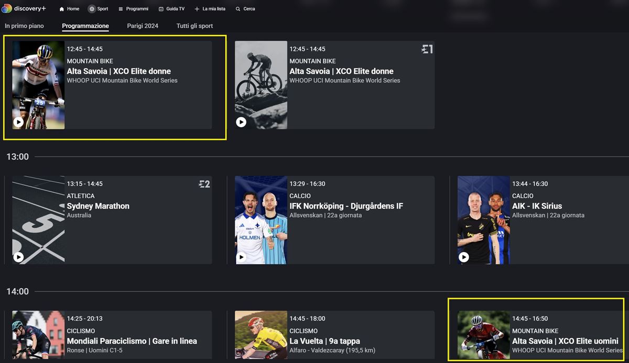This screenshot has width=629, height=363.
Task: Click the Home house icon
Action: [62, 9]
